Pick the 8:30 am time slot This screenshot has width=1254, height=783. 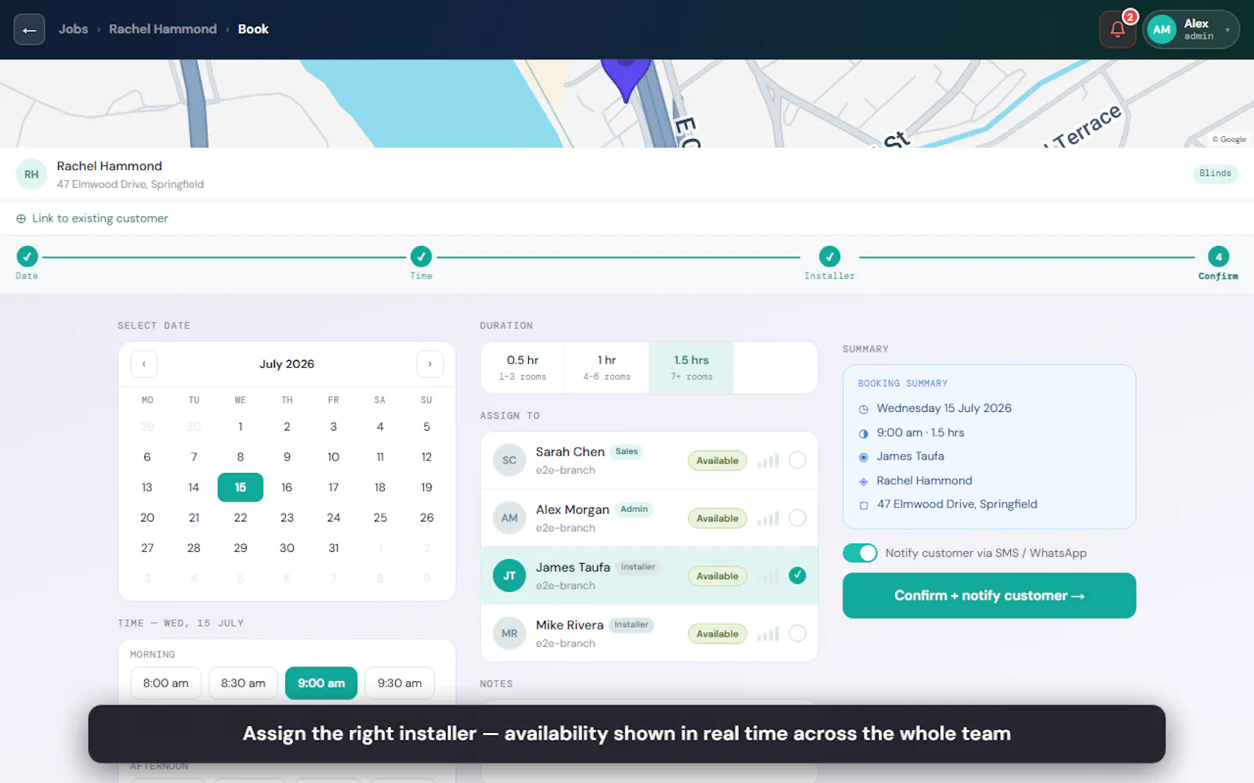pos(243,683)
